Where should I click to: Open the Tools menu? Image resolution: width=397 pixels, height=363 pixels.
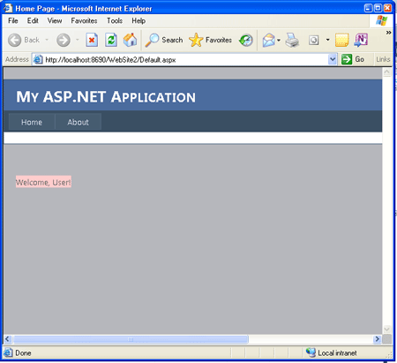(115, 21)
